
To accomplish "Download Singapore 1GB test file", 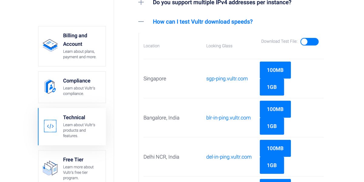I will point(272,87).
